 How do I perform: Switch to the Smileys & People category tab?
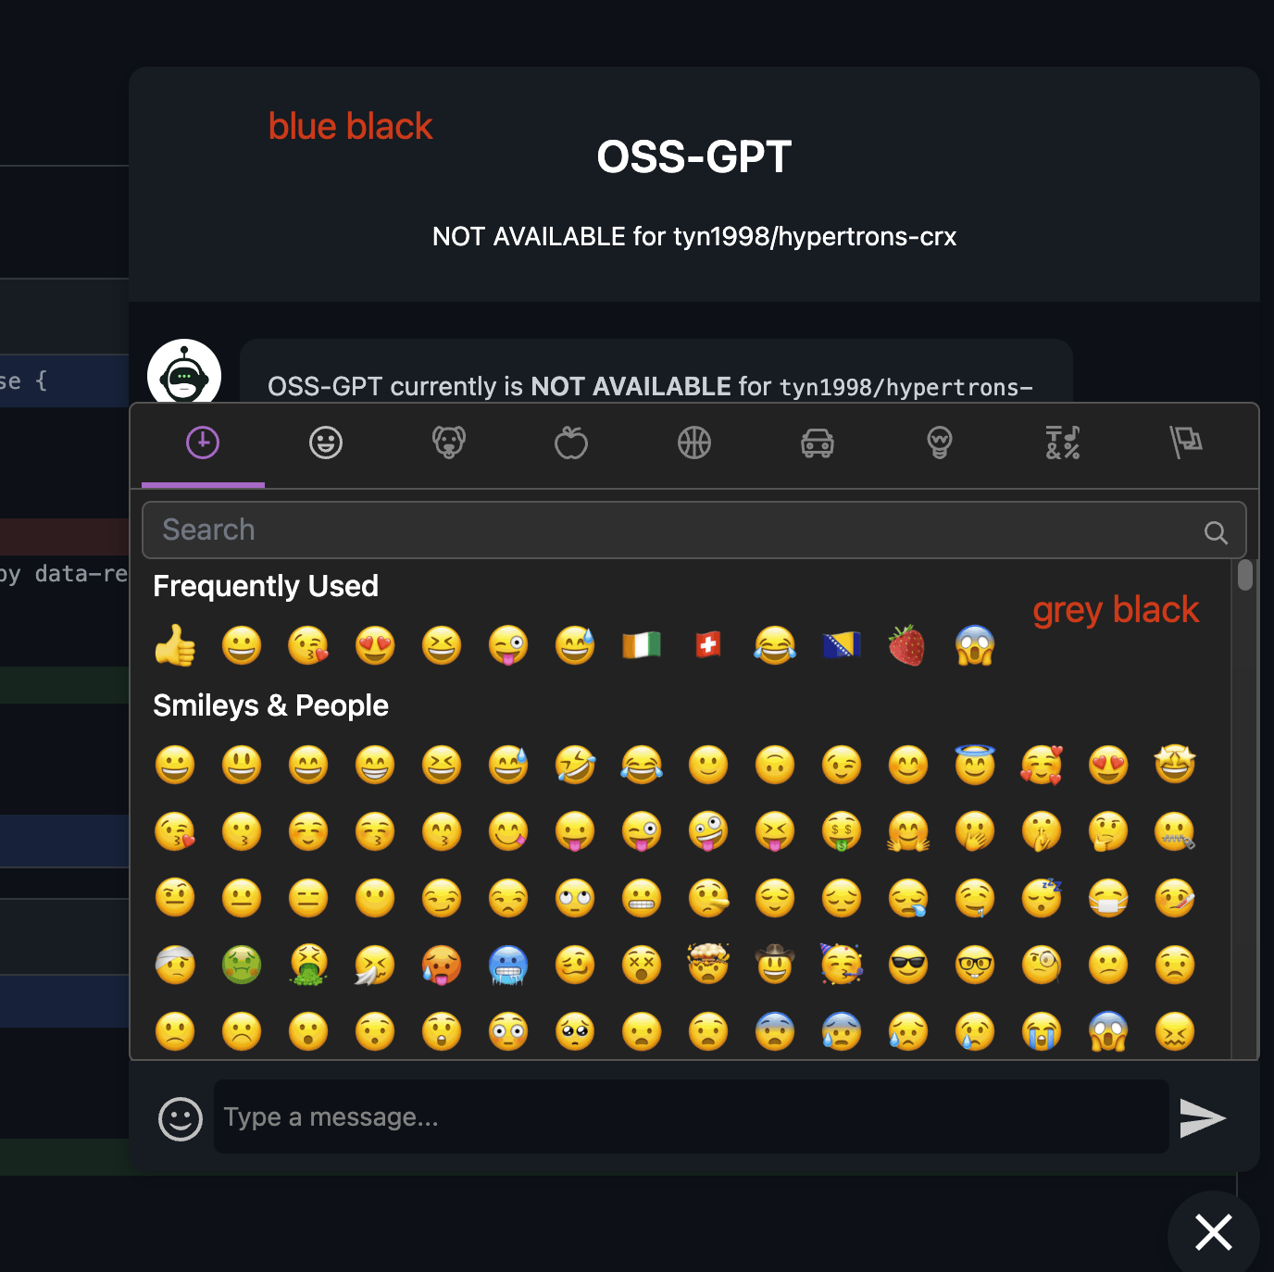[x=325, y=443]
